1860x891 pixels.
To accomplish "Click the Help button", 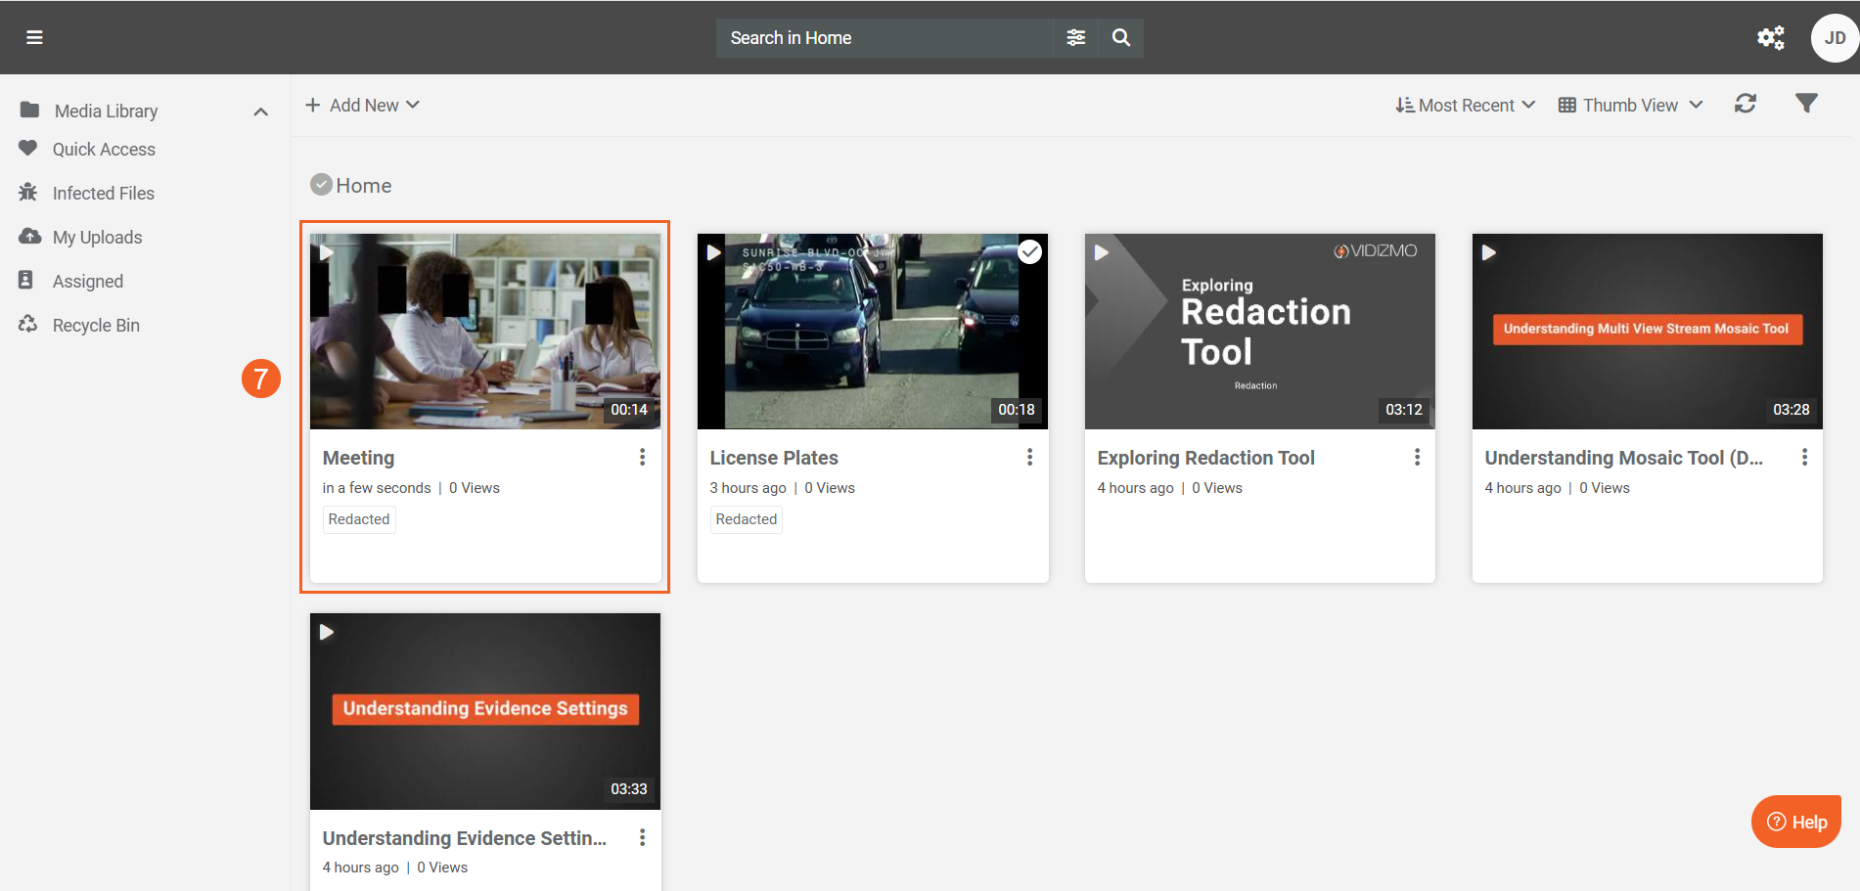I will coord(1796,822).
